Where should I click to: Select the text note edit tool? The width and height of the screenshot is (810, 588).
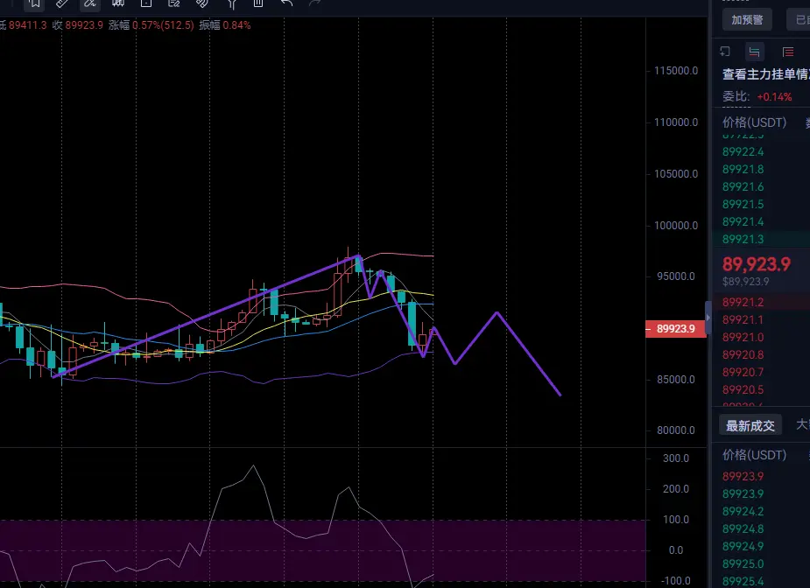click(x=174, y=3)
